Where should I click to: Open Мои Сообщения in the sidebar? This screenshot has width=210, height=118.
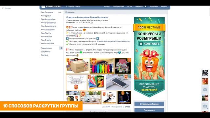tap(48, 30)
